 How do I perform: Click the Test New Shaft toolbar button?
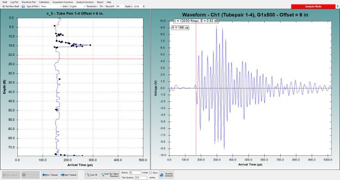pyautogui.click(x=11, y=6)
